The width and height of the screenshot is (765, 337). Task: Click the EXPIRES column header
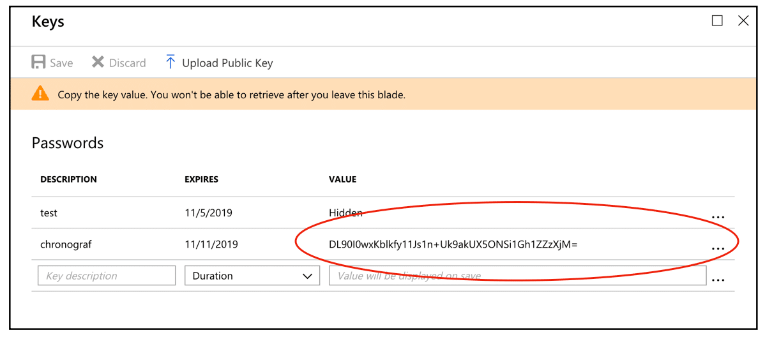tap(201, 179)
